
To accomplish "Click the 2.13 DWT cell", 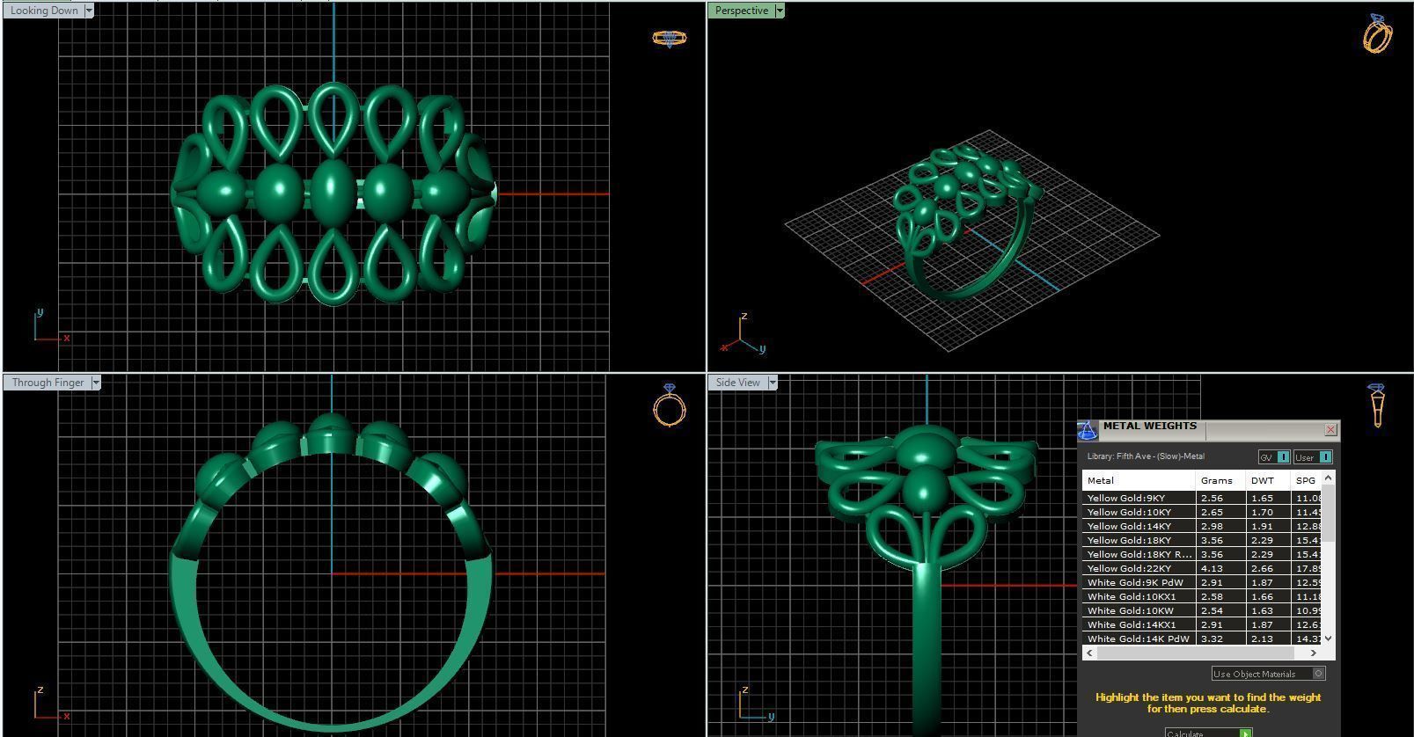I will 1268,638.
